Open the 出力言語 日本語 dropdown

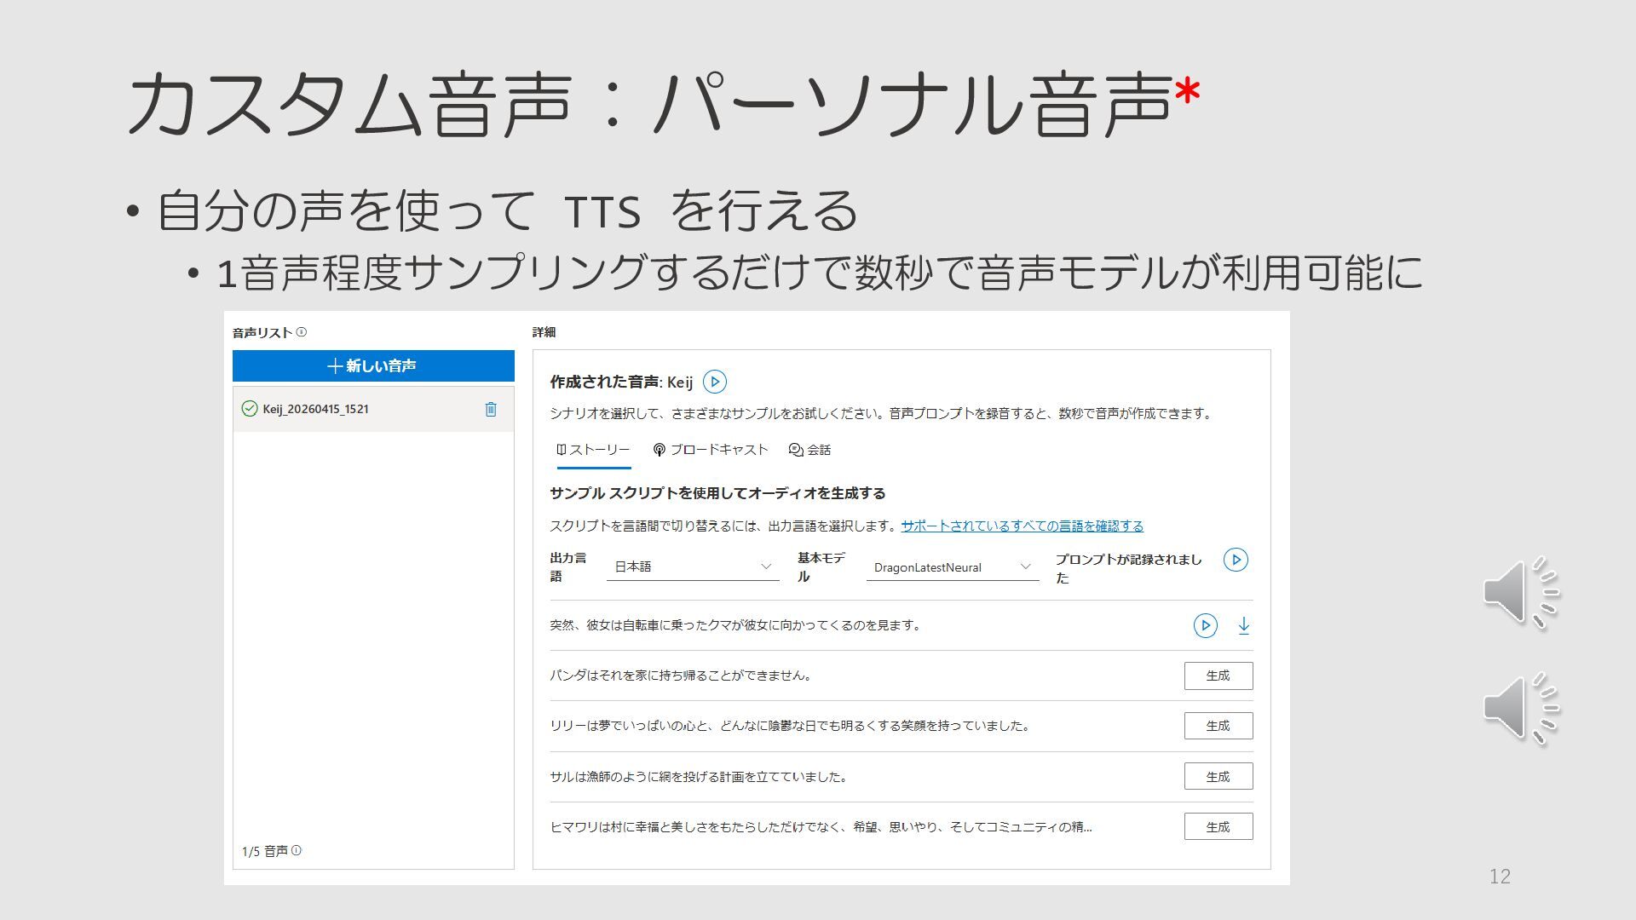(692, 567)
